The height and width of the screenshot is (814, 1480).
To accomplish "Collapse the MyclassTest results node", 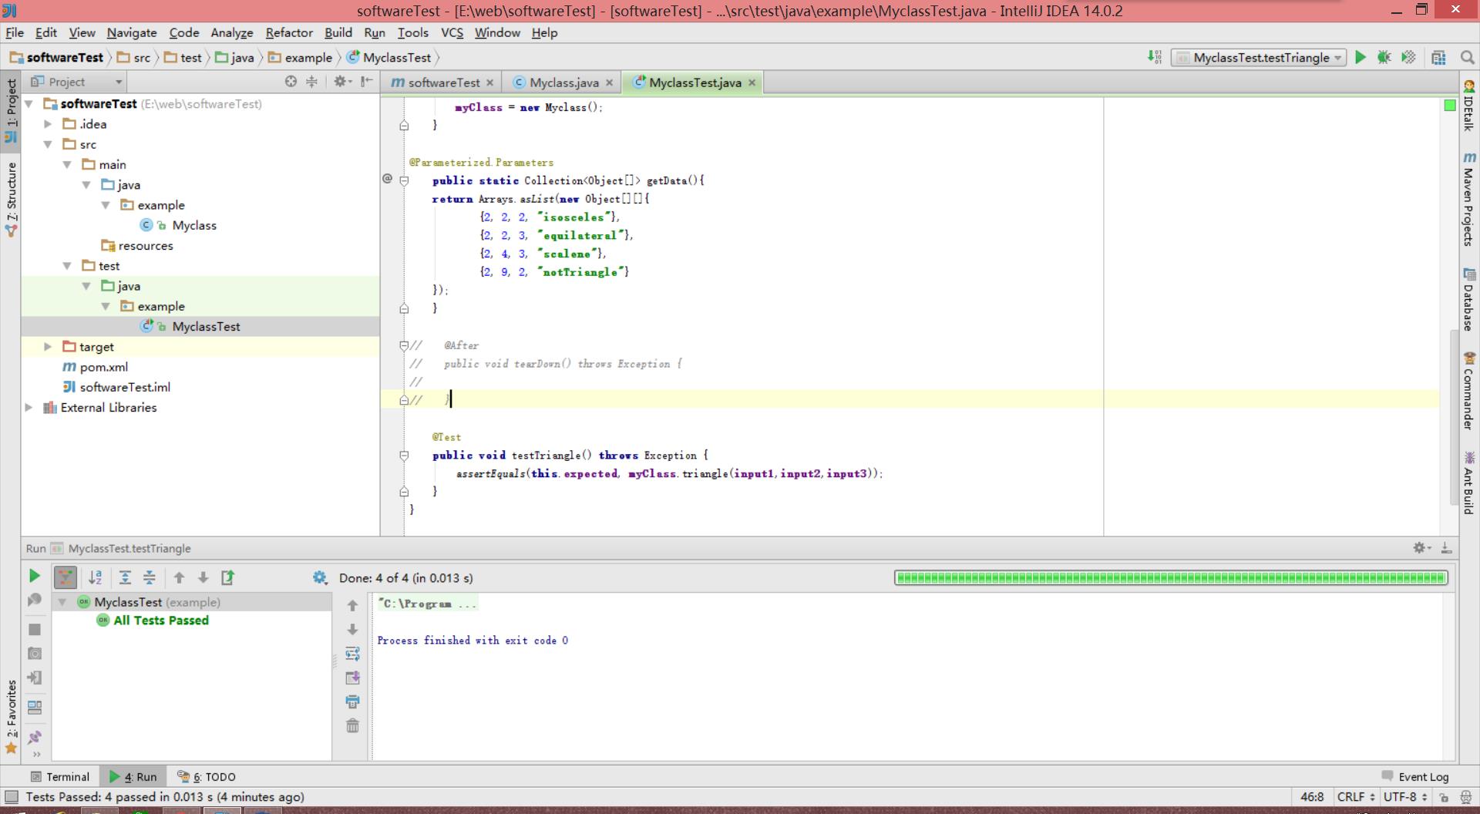I will coord(62,602).
